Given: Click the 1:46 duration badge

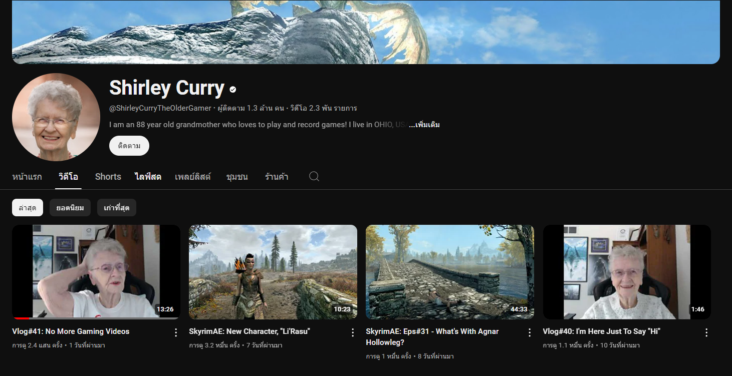Looking at the screenshot, I should tap(698, 309).
